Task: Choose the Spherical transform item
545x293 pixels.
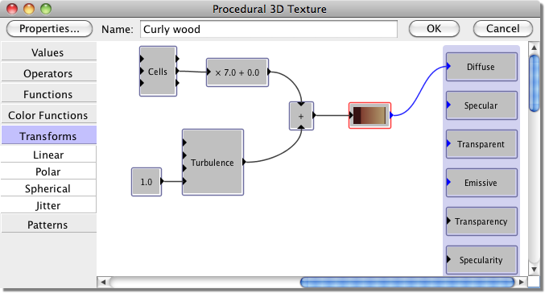Action: [48, 188]
